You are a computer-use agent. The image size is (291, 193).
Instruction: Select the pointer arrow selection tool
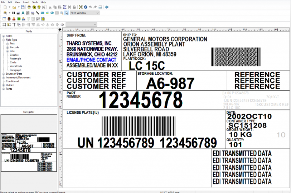click(x=67, y=13)
